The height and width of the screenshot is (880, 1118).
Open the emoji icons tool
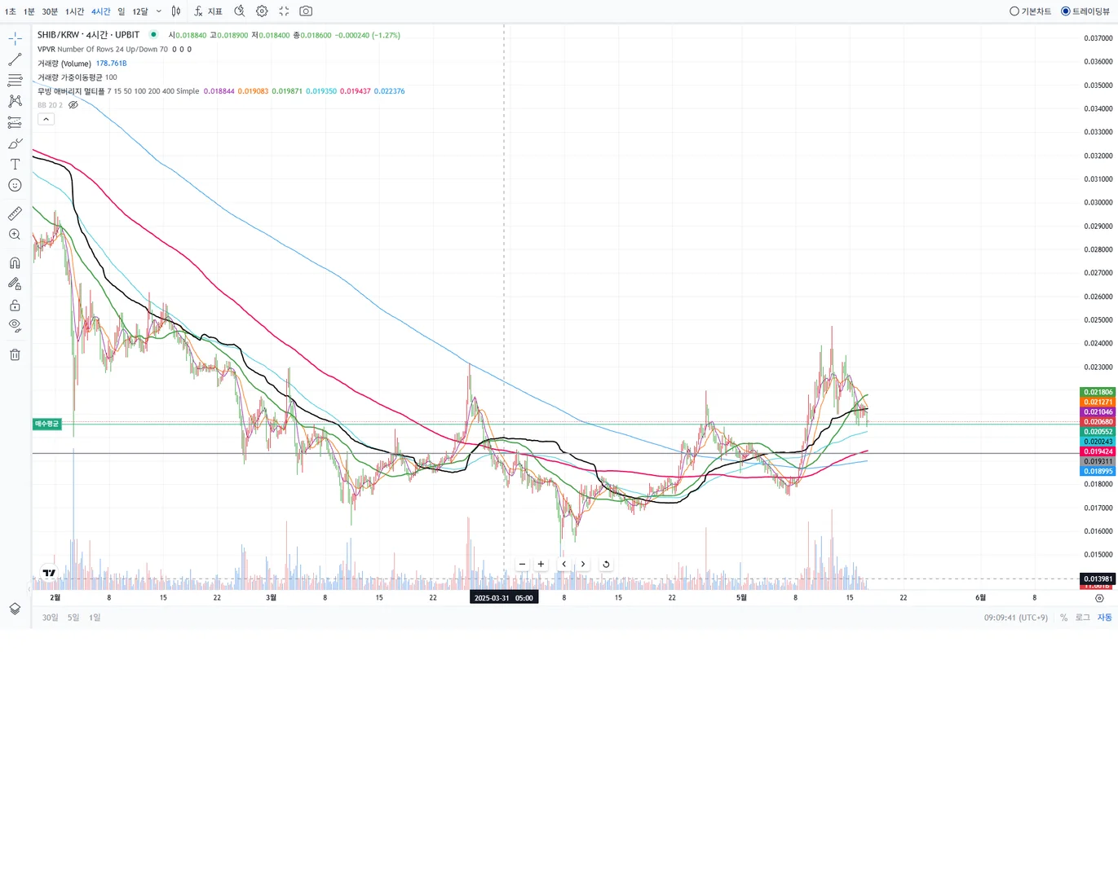coord(15,185)
